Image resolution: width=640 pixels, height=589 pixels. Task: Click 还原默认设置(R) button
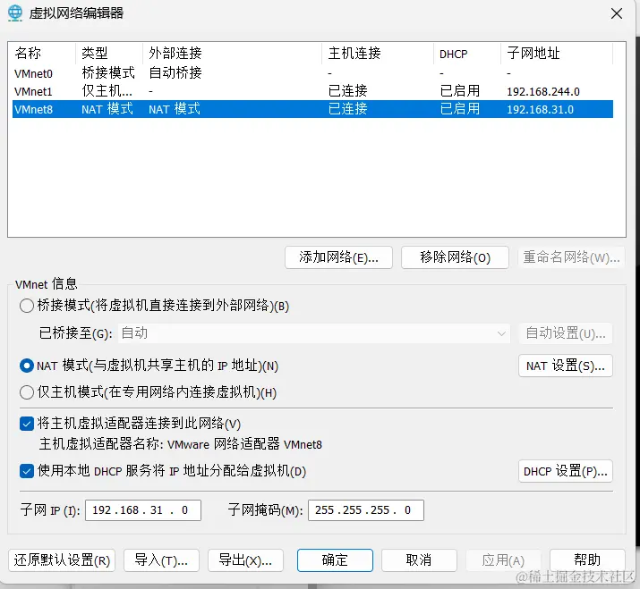(x=62, y=560)
